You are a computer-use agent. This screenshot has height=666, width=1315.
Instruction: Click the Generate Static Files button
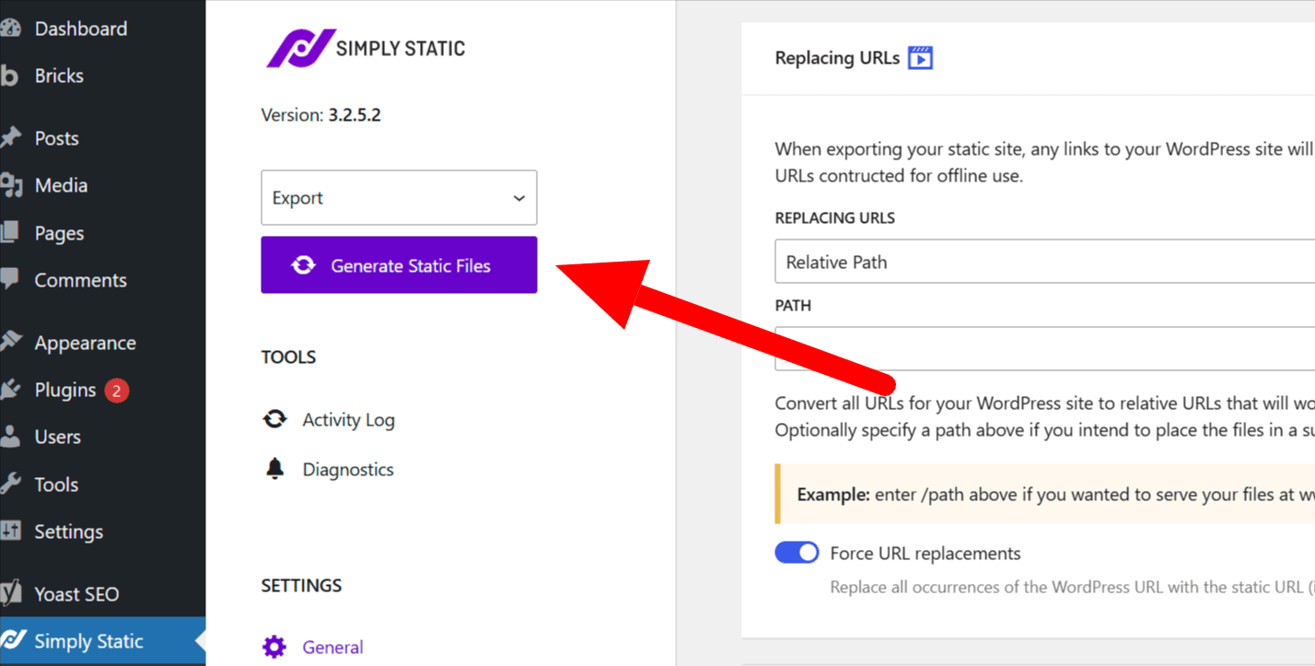point(399,264)
